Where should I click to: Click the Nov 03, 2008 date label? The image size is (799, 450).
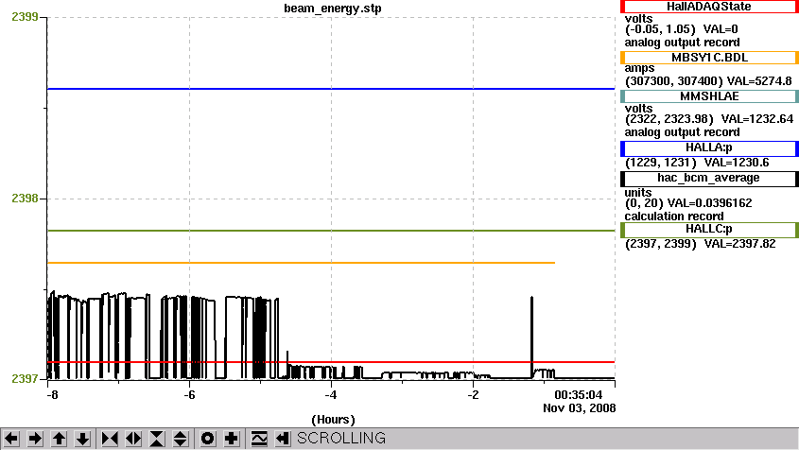(x=580, y=408)
